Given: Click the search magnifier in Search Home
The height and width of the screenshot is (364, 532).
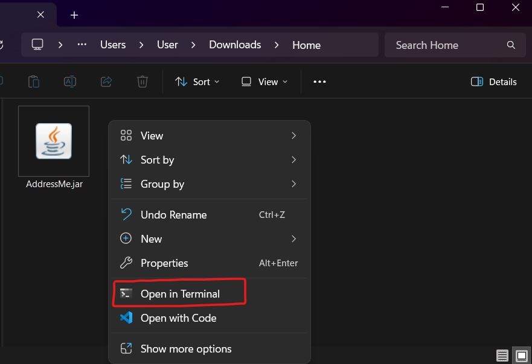Looking at the screenshot, I should coord(511,45).
